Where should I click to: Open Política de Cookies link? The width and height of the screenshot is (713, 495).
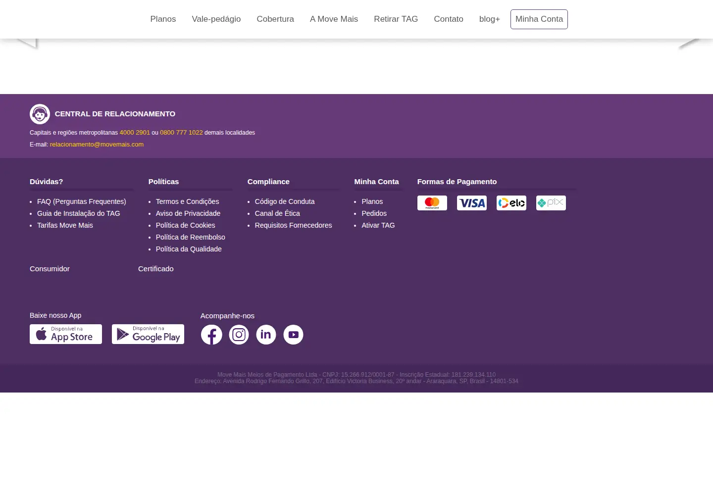coord(186,225)
